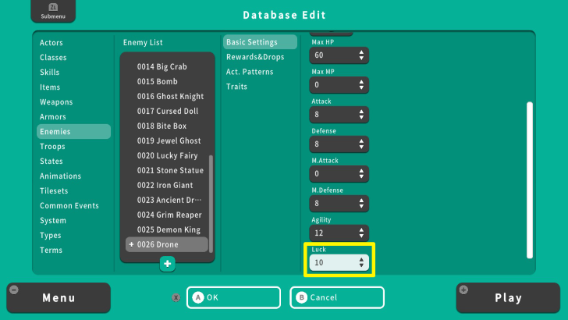Open the ZL Submenu button
Viewport: 568px width, 320px height.
point(53,11)
